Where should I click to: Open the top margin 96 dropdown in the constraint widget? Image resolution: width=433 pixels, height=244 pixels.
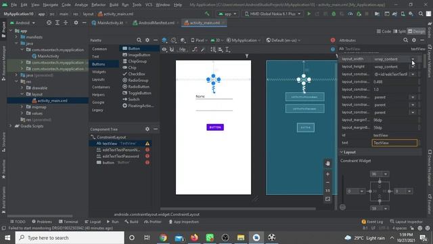pyautogui.click(x=385, y=174)
